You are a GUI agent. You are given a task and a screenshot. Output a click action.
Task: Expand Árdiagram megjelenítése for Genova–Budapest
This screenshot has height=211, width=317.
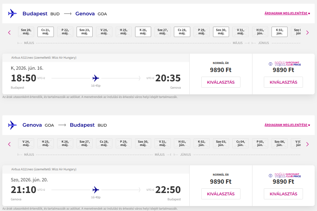tap(287, 125)
